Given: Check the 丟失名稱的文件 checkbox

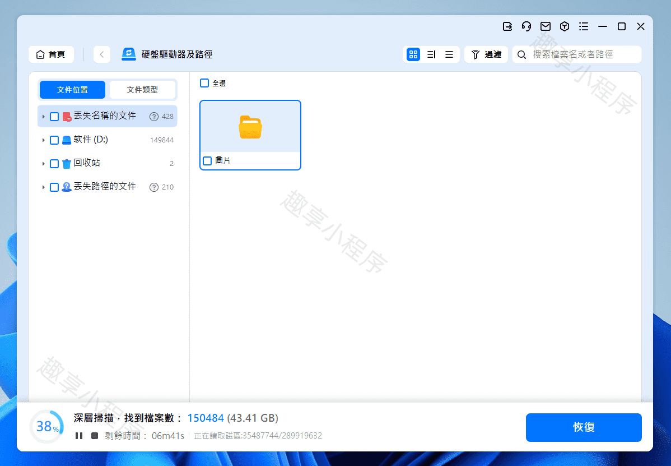Looking at the screenshot, I should (54, 117).
